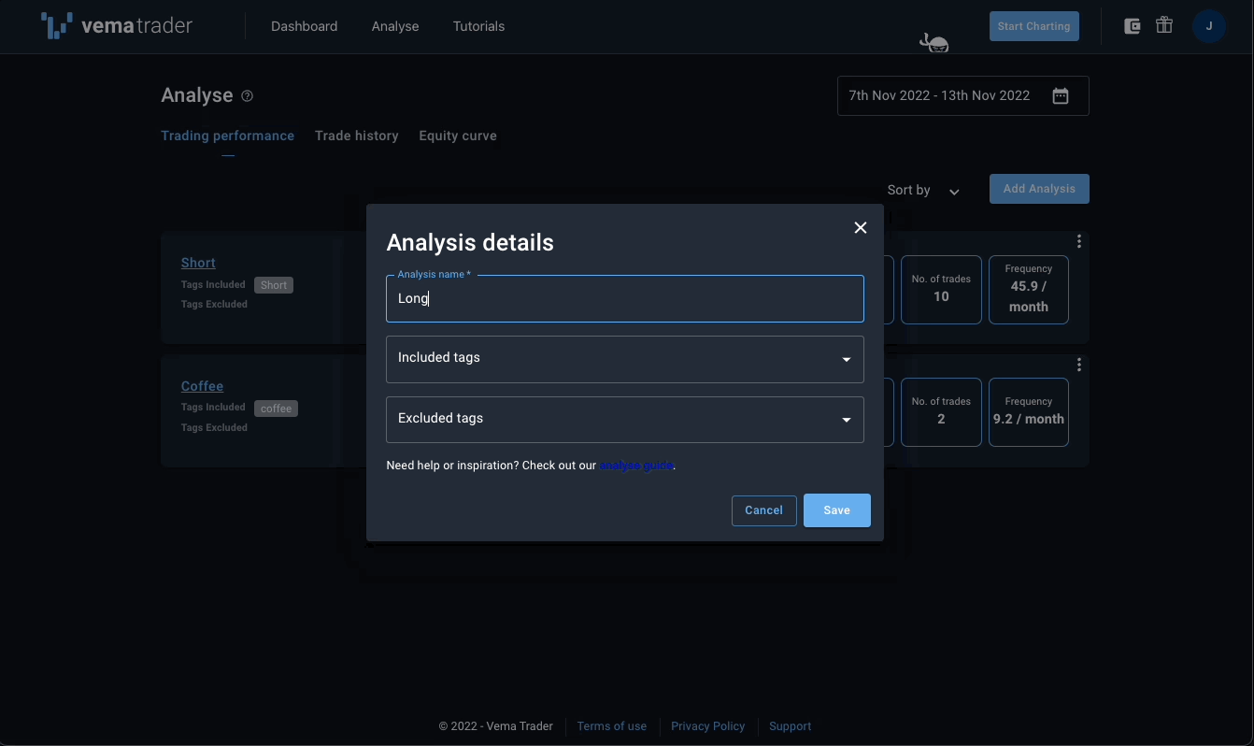Click the Vema Trader logo
This screenshot has height=746, width=1254.
117,26
